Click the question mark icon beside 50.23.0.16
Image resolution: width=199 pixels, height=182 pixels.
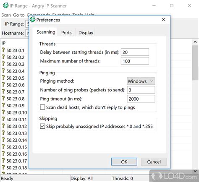pyautogui.click(x=3, y=154)
